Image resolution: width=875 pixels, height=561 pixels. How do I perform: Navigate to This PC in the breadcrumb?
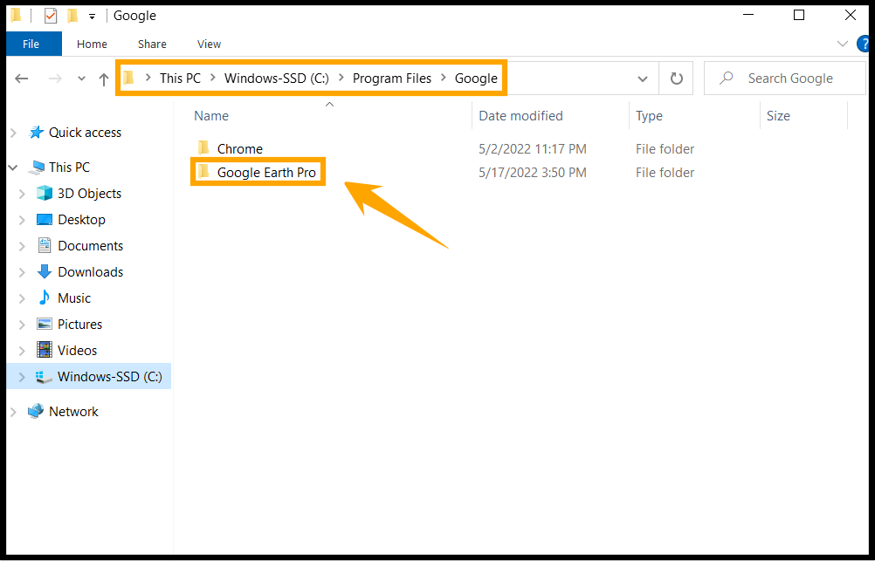click(180, 78)
